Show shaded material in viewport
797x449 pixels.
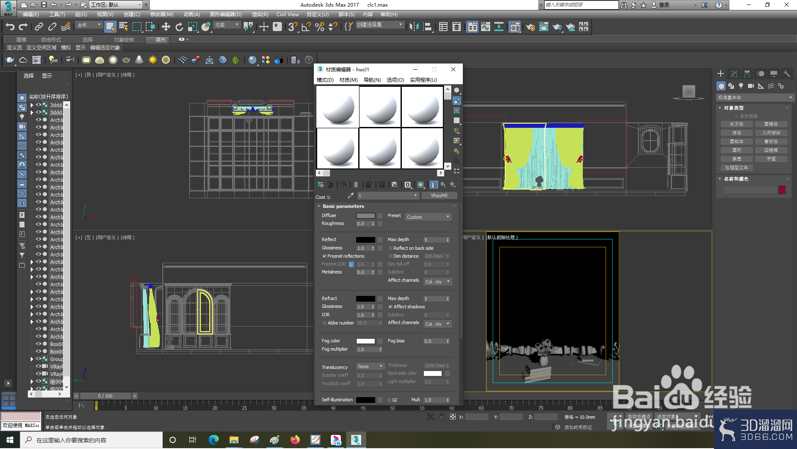(421, 185)
